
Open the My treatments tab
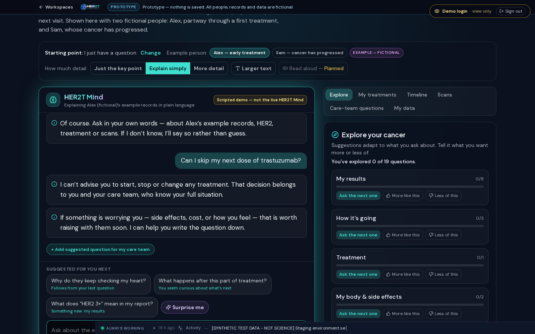tap(377, 95)
